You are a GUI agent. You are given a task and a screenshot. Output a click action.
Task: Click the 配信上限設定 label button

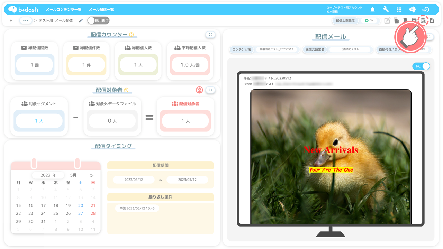pyautogui.click(x=345, y=20)
